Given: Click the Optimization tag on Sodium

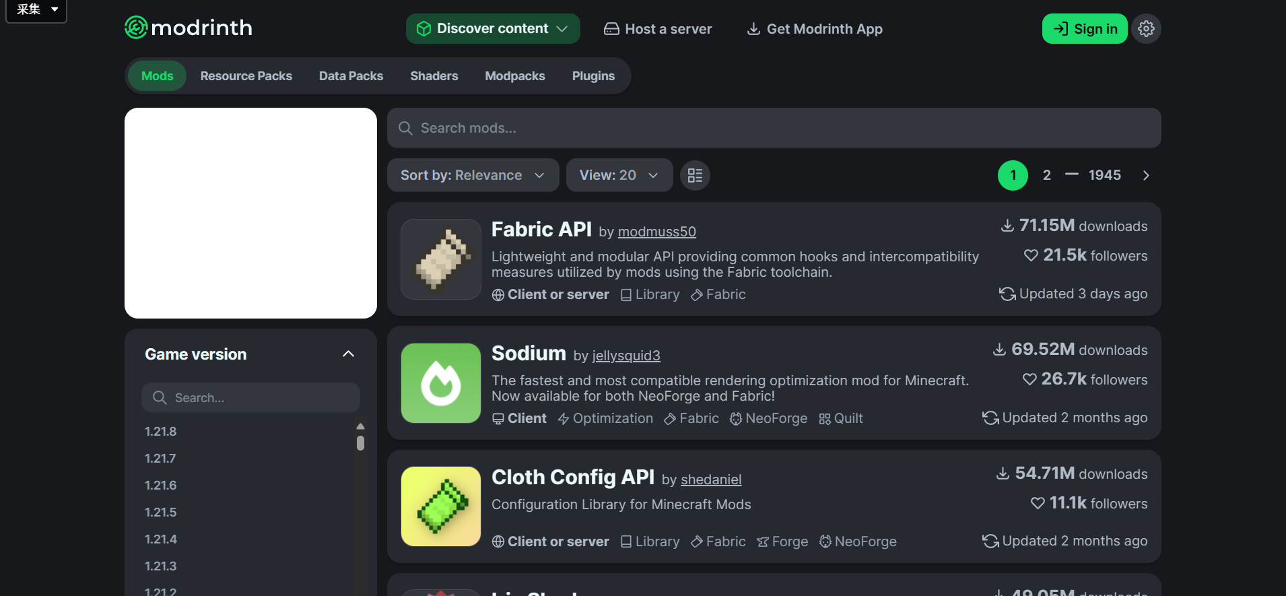Looking at the screenshot, I should (x=605, y=418).
